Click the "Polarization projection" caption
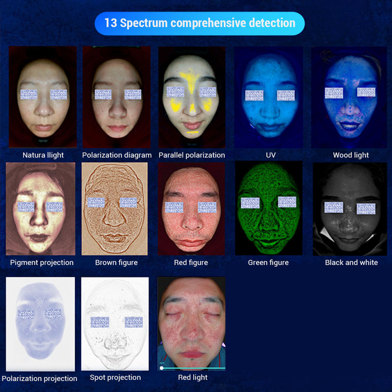The width and height of the screenshot is (392, 392). click(x=39, y=379)
